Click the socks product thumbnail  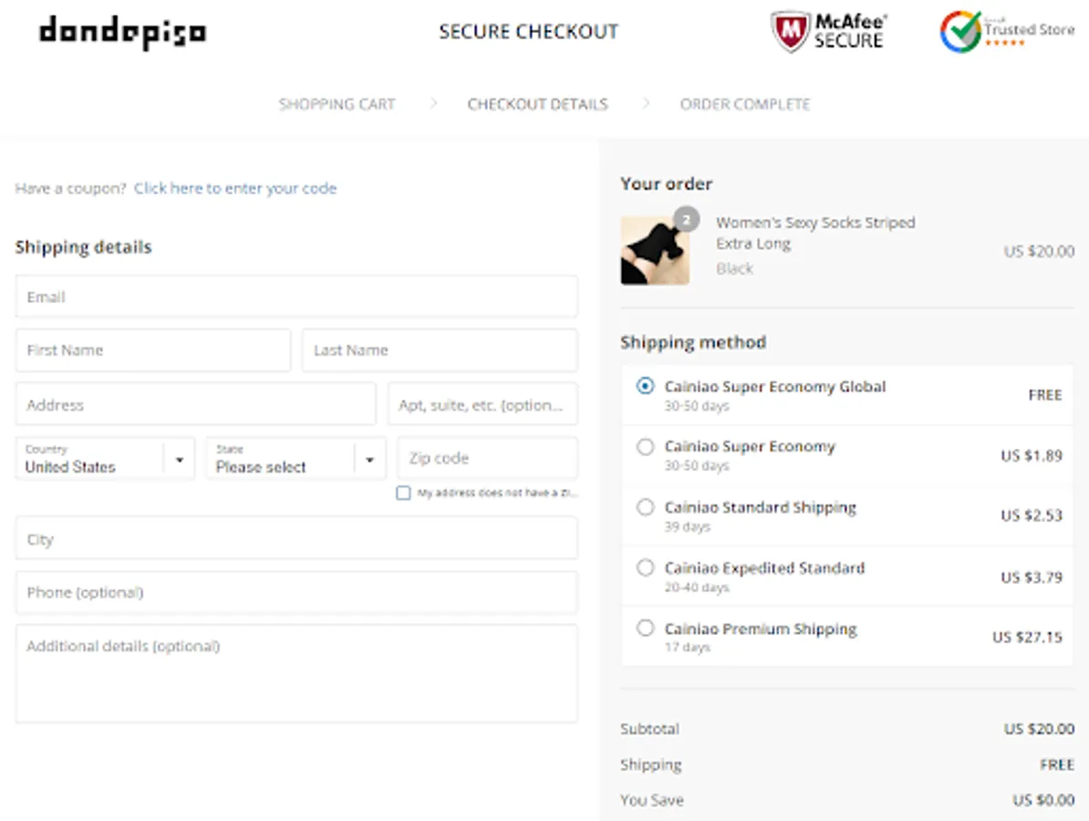(x=655, y=251)
